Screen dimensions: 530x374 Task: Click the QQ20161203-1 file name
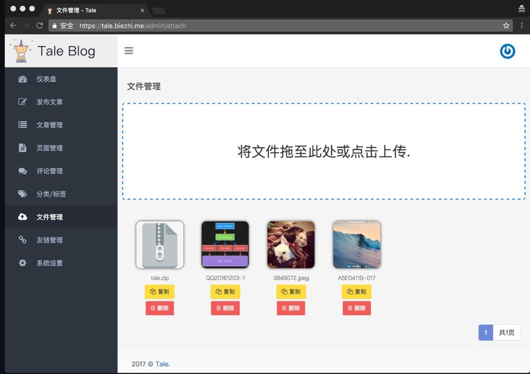pyautogui.click(x=225, y=278)
